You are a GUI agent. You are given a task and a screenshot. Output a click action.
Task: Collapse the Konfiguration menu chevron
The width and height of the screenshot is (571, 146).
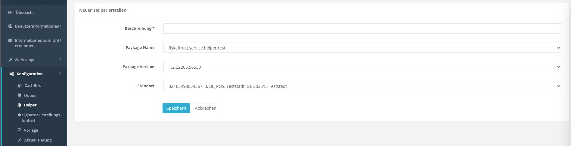60,73
